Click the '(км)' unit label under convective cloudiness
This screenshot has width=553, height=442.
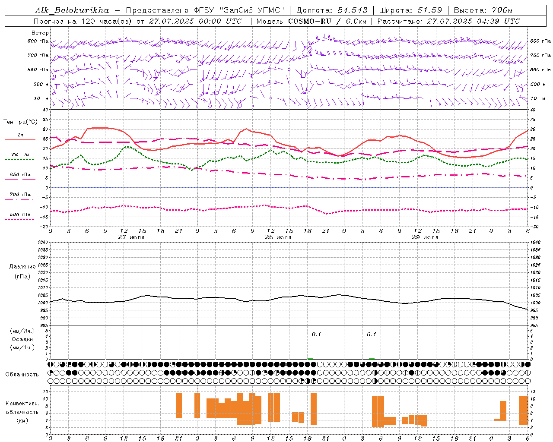[x=22, y=420]
